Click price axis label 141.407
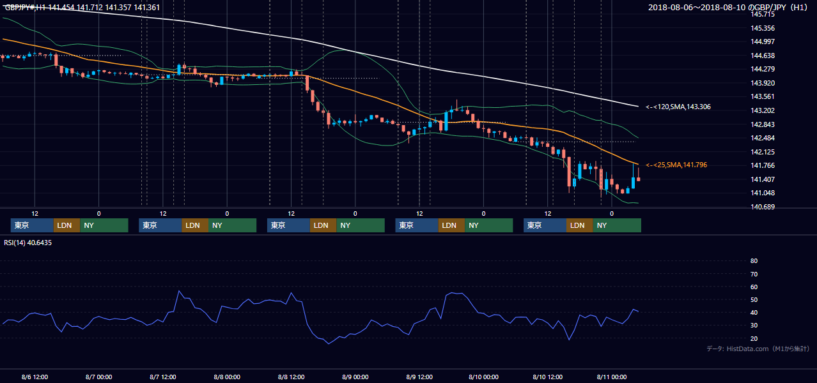This screenshot has width=817, height=383. coord(763,179)
